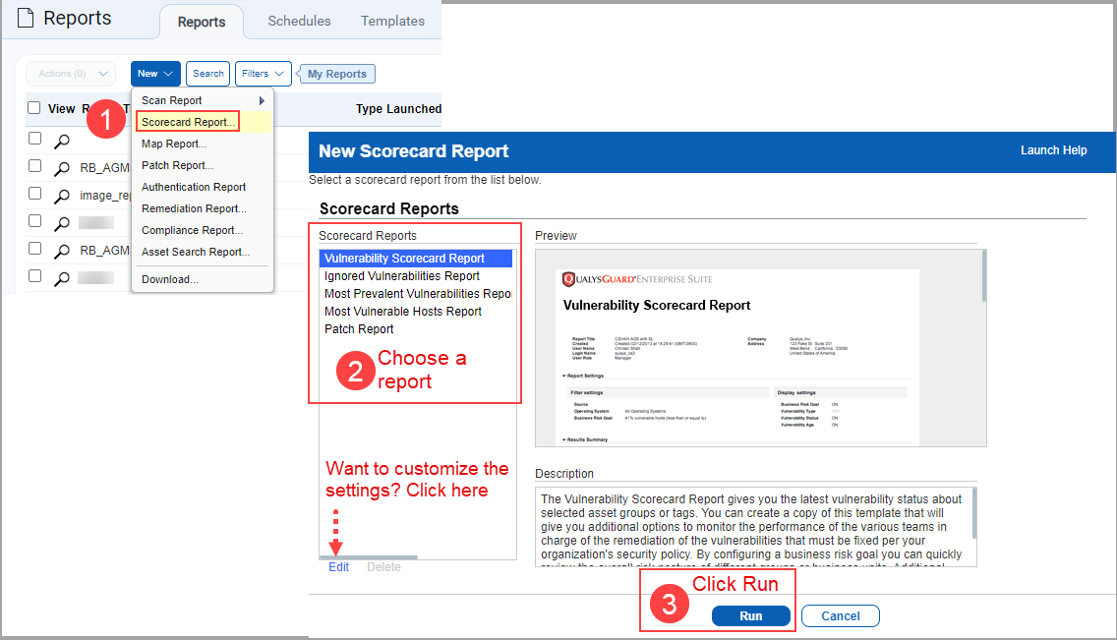Click the Delete link under report list
Screen dimensions: 1117x640
(383, 567)
